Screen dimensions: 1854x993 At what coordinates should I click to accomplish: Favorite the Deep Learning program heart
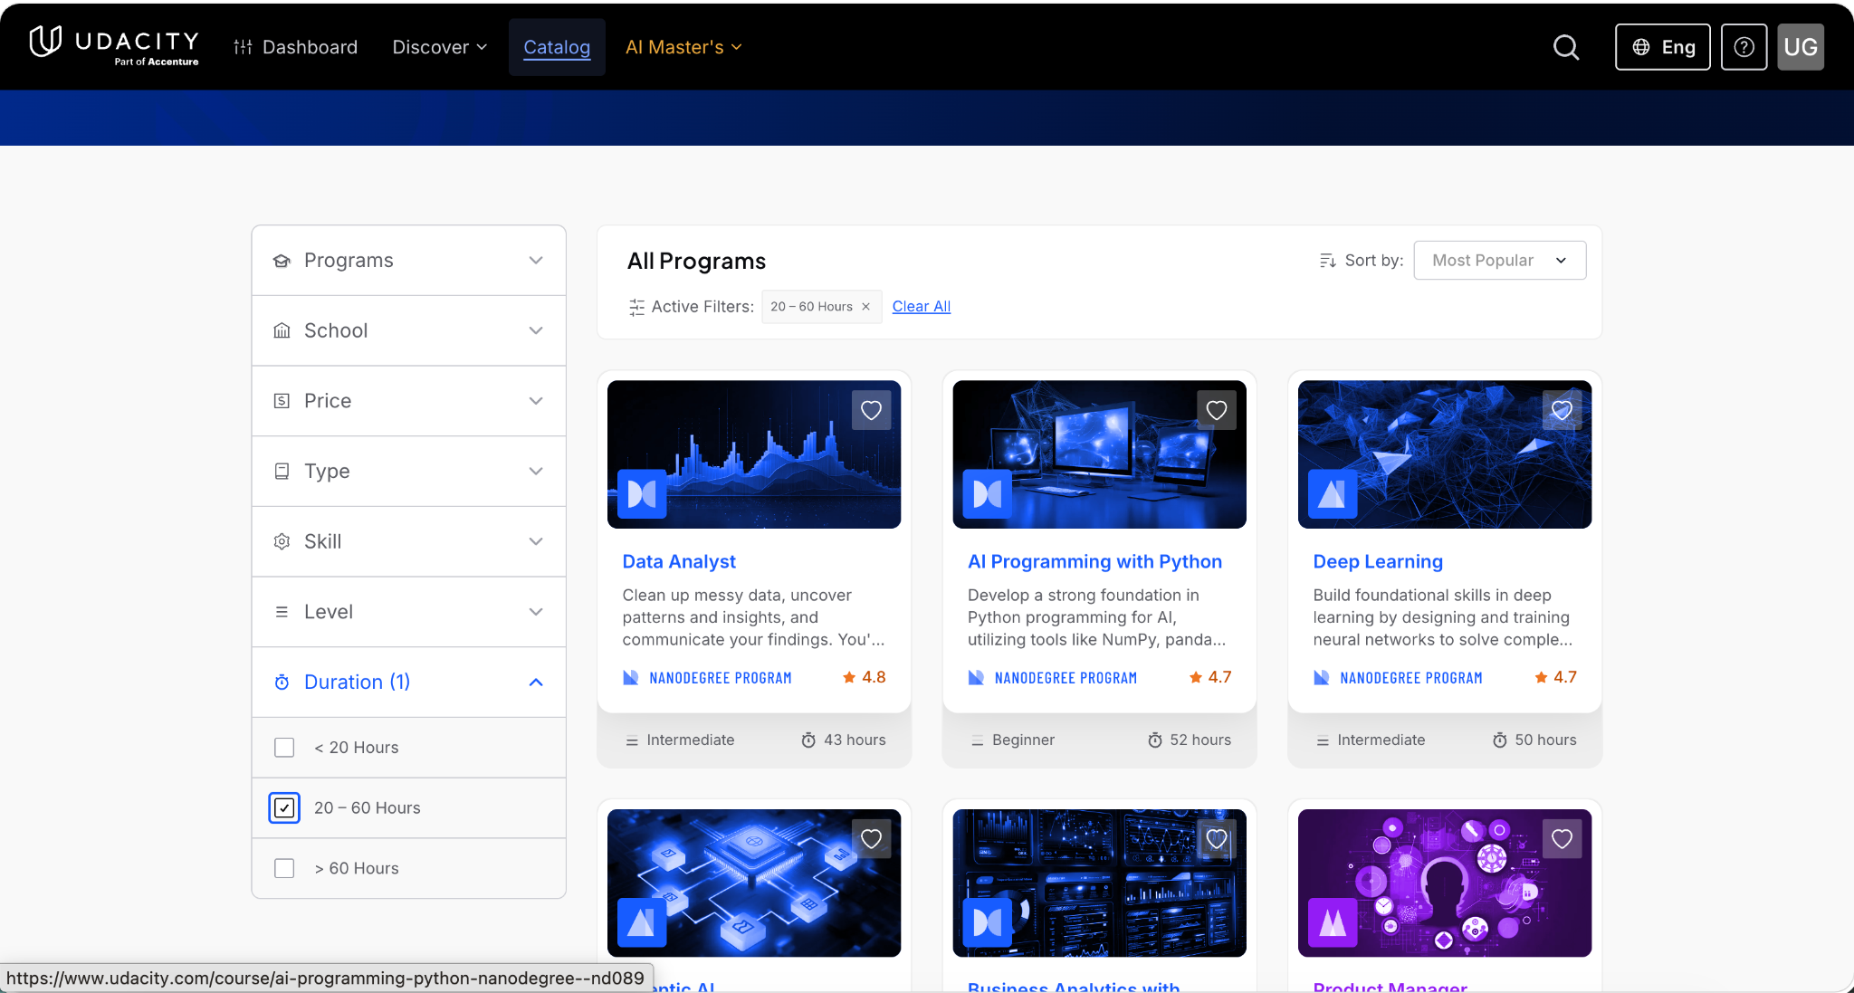tap(1562, 410)
